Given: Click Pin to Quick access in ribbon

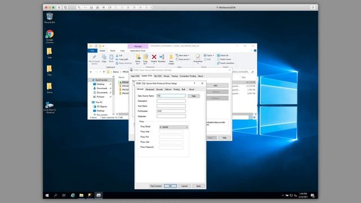Looking at the screenshot, I should point(94,59).
